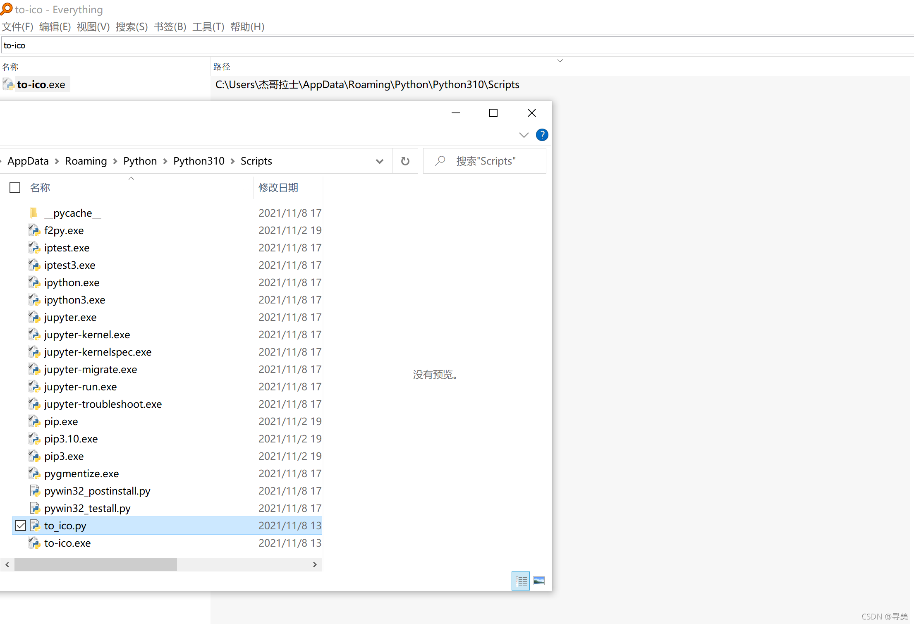914x624 pixels.
Task: Toggle the select-all checkbox beside 名称
Action: coord(15,188)
